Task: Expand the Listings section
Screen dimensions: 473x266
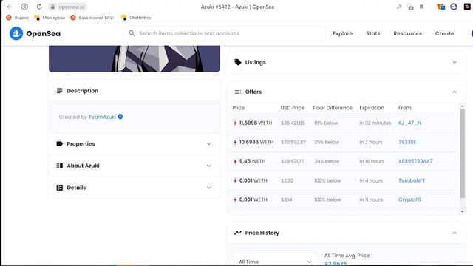Action: [x=455, y=62]
